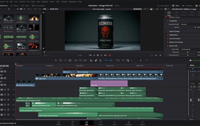Screen dimensions: 200x126
Task: Jump to last frame in viewer
Action: pyautogui.click(x=105, y=55)
